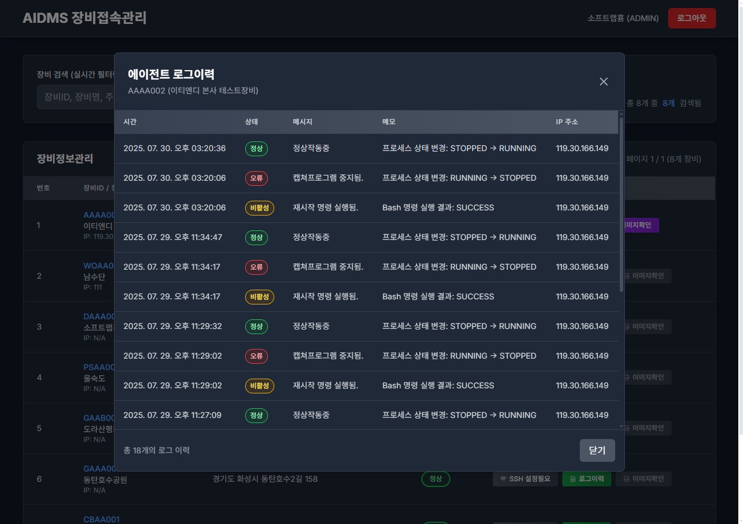
Task: Close the log history dialog with the X icon
Action: 604,82
